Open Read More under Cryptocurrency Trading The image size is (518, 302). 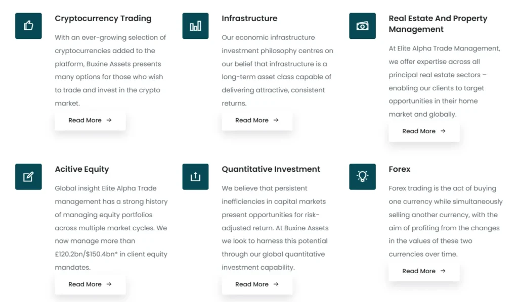click(90, 121)
